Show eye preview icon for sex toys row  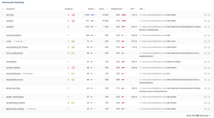[205, 15]
